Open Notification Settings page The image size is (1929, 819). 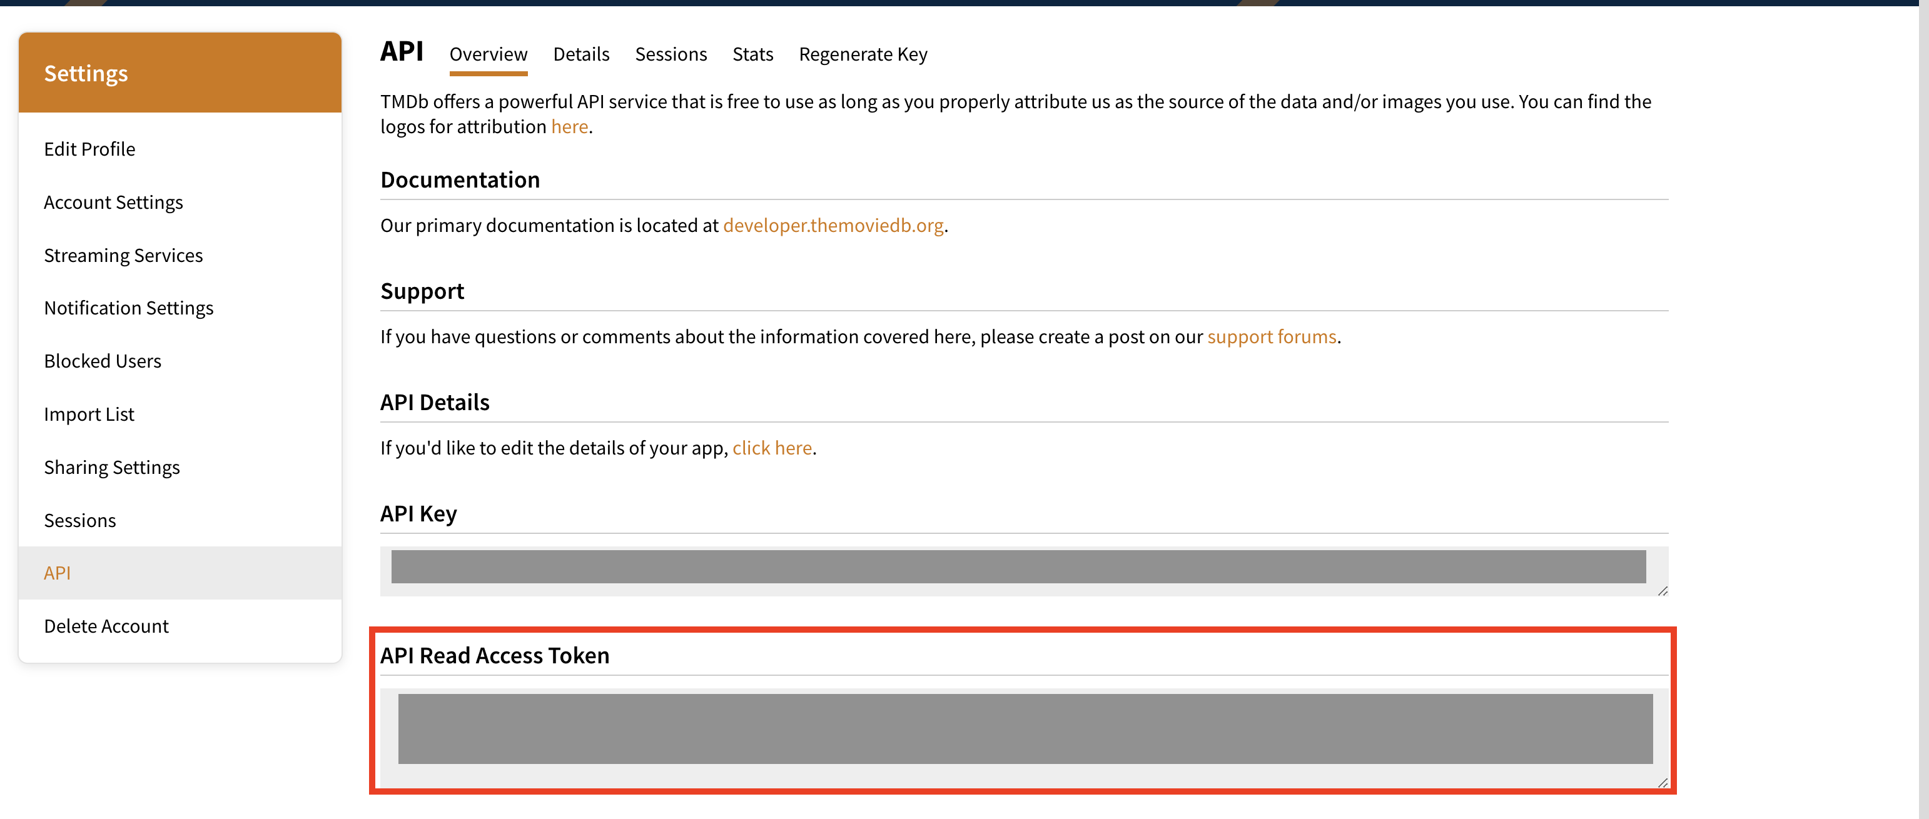(x=128, y=308)
